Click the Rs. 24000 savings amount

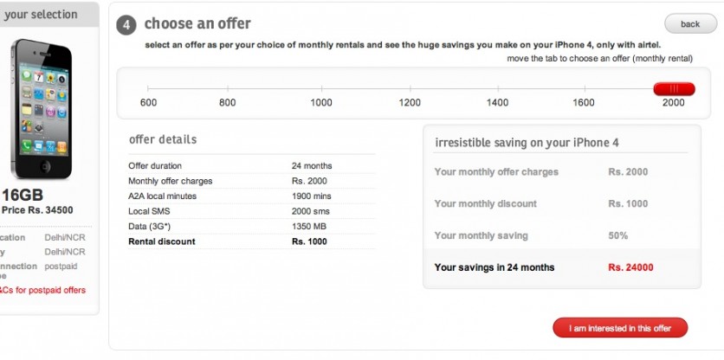(x=630, y=267)
